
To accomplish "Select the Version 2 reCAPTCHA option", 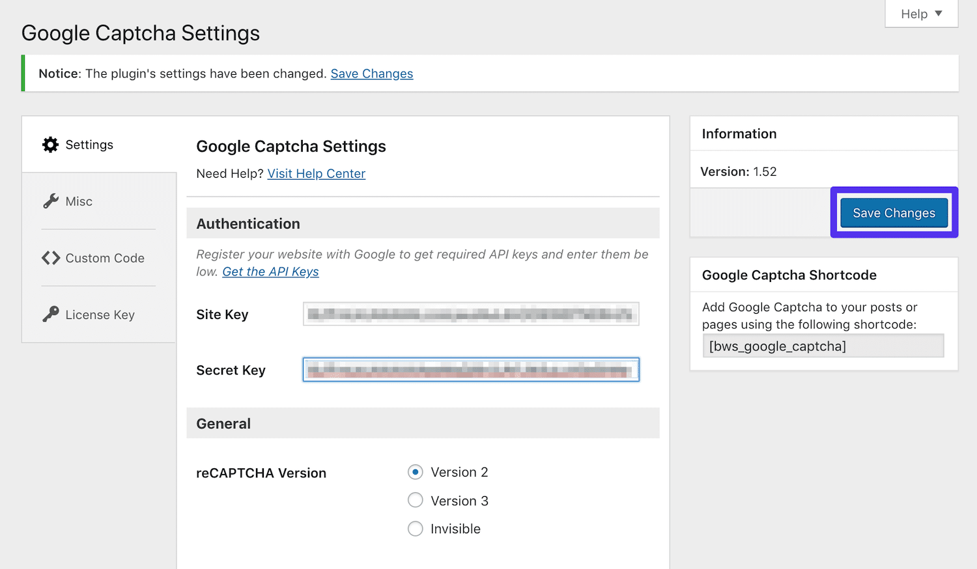I will pos(415,471).
